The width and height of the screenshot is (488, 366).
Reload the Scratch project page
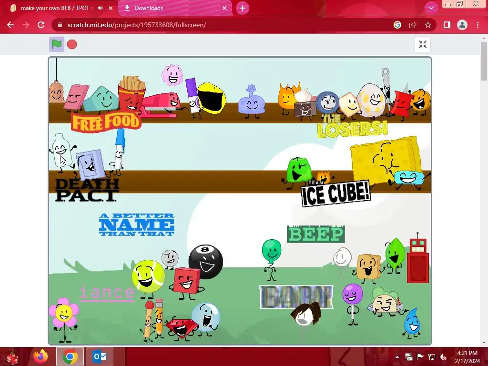tap(41, 25)
